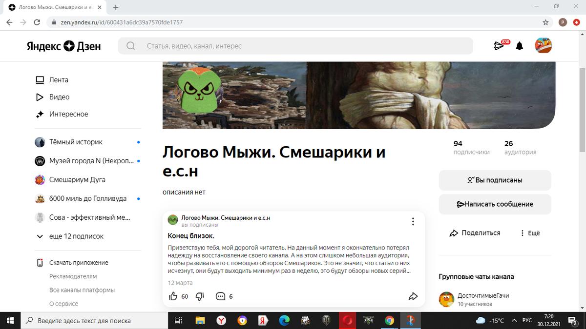Click site lock icon in address bar
The width and height of the screenshot is (586, 329).
click(x=53, y=22)
